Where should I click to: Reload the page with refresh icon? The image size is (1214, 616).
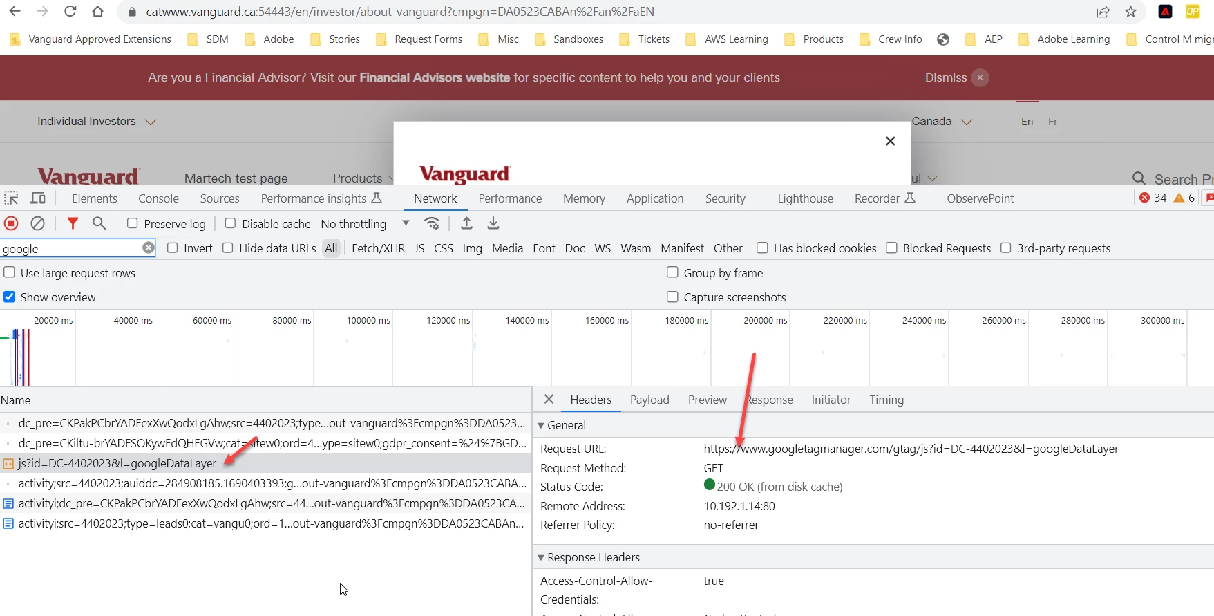70,12
